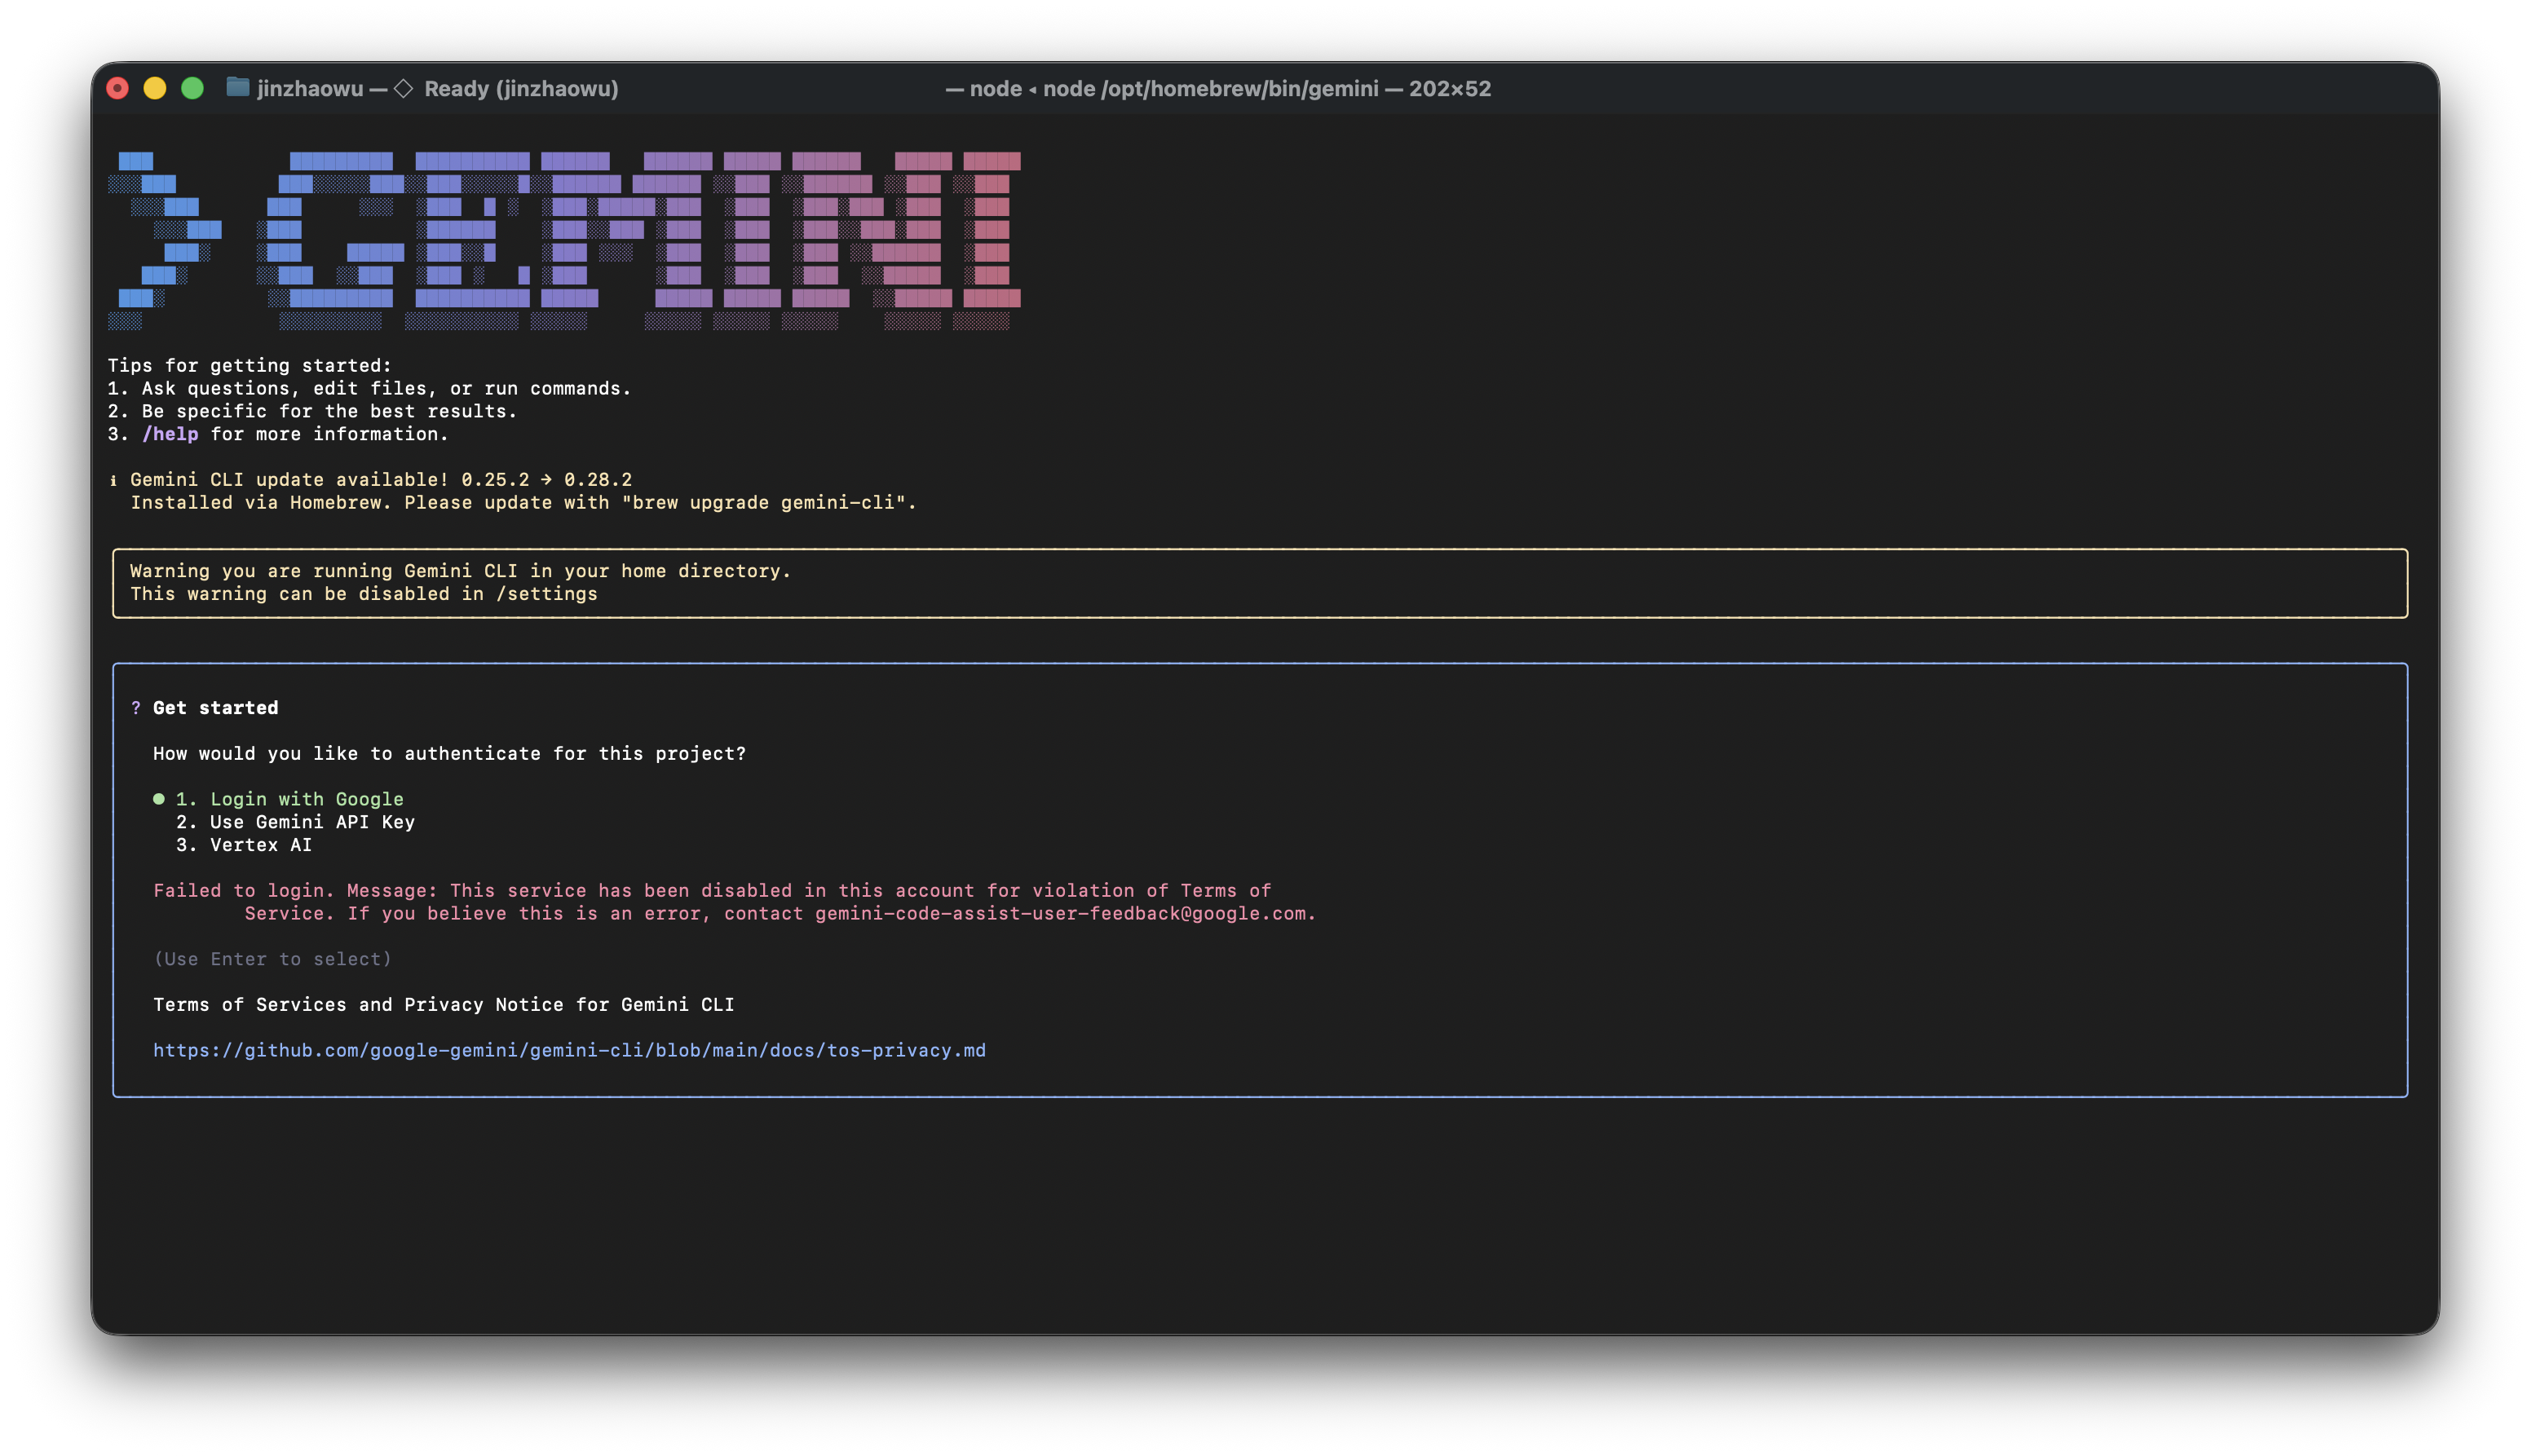2531x1456 pixels.
Task: Click the info icon beside update notice
Action: (x=113, y=481)
